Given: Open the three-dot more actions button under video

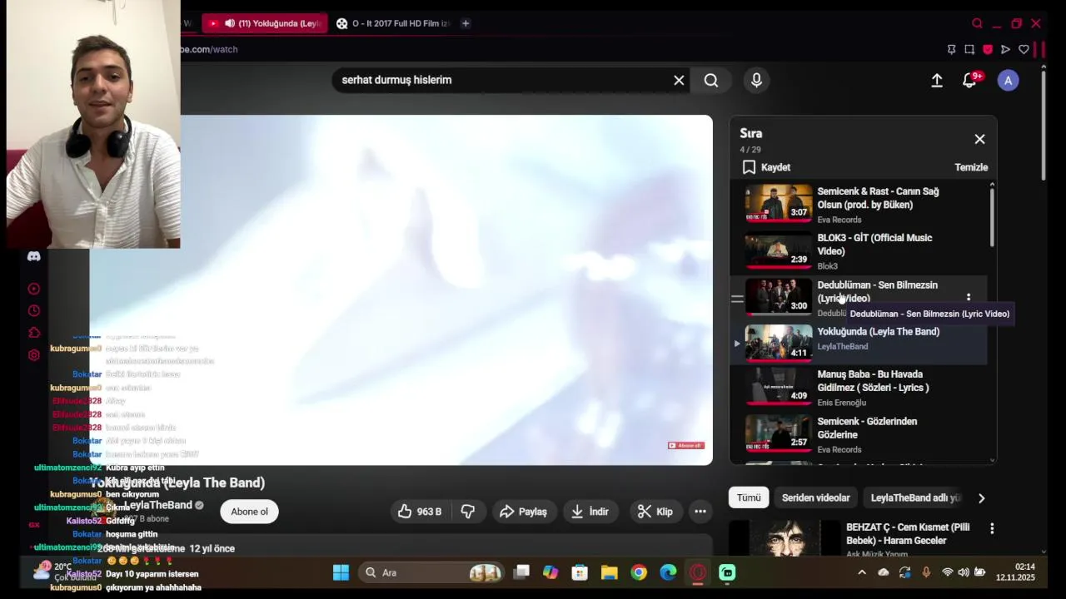Looking at the screenshot, I should [x=700, y=512].
